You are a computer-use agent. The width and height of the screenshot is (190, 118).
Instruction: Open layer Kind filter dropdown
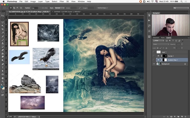158,41
